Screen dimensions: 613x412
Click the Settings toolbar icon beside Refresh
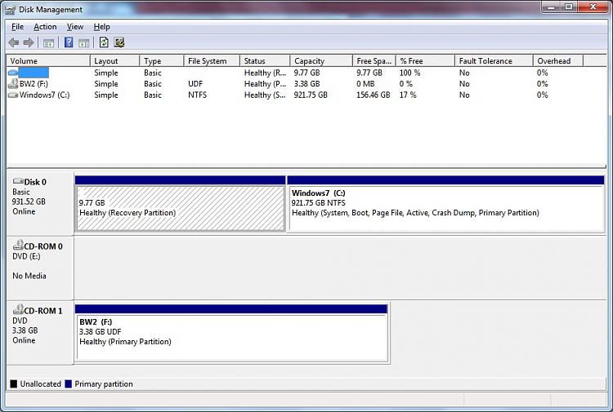119,42
